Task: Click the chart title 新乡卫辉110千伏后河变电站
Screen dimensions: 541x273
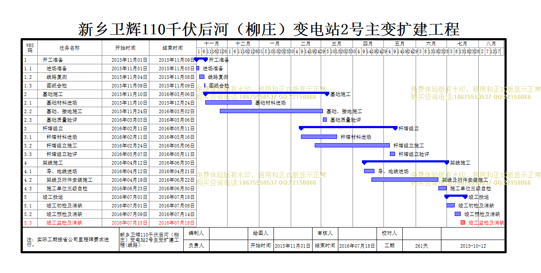Action: [269, 29]
